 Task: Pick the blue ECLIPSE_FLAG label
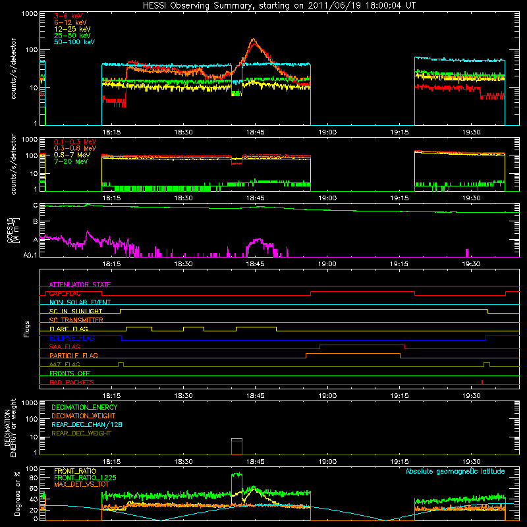(72, 338)
